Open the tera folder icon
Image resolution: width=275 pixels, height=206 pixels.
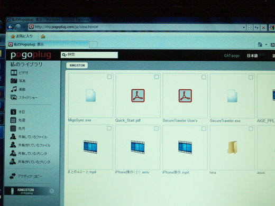point(232,147)
